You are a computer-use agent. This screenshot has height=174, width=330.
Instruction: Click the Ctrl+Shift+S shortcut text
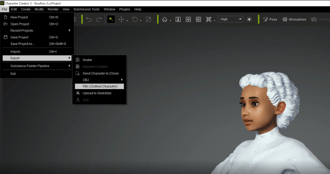tap(57, 44)
